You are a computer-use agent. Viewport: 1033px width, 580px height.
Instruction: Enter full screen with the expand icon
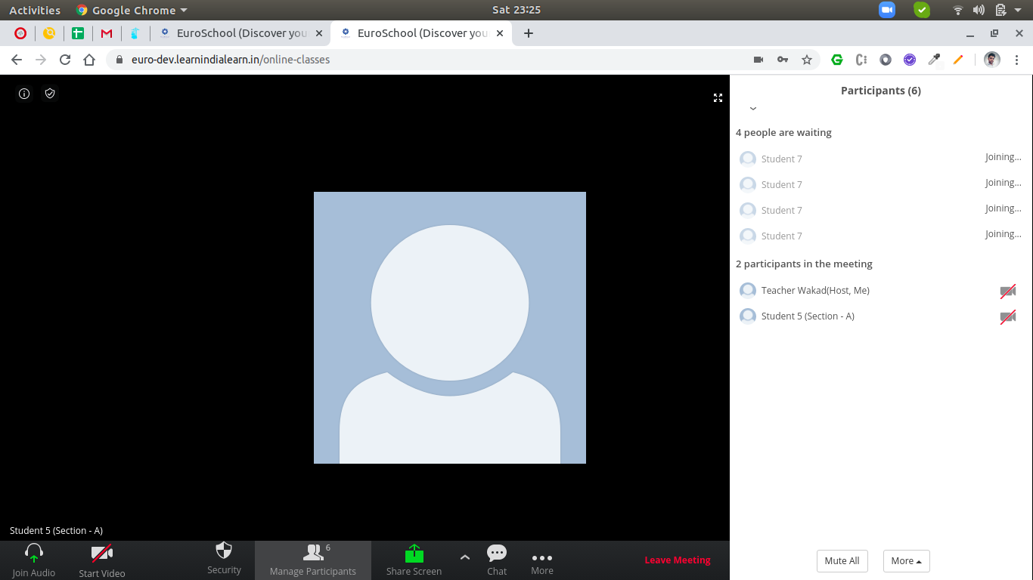tap(718, 97)
